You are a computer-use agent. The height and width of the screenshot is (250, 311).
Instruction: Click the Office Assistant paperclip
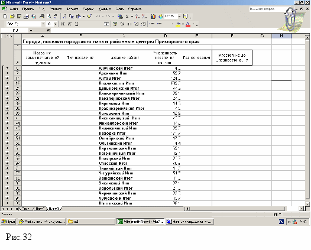290,20
